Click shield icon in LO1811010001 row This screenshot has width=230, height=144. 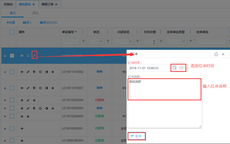click(x=34, y=88)
